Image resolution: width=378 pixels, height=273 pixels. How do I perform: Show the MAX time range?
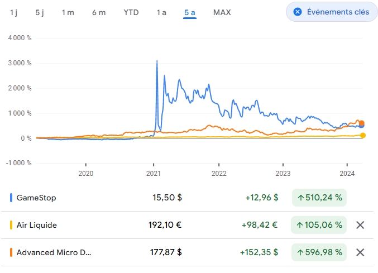(x=222, y=12)
